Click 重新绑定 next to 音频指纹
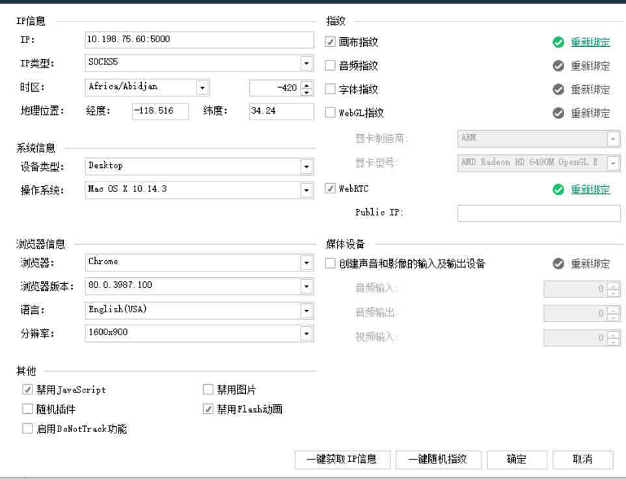This screenshot has width=626, height=479. (590, 66)
